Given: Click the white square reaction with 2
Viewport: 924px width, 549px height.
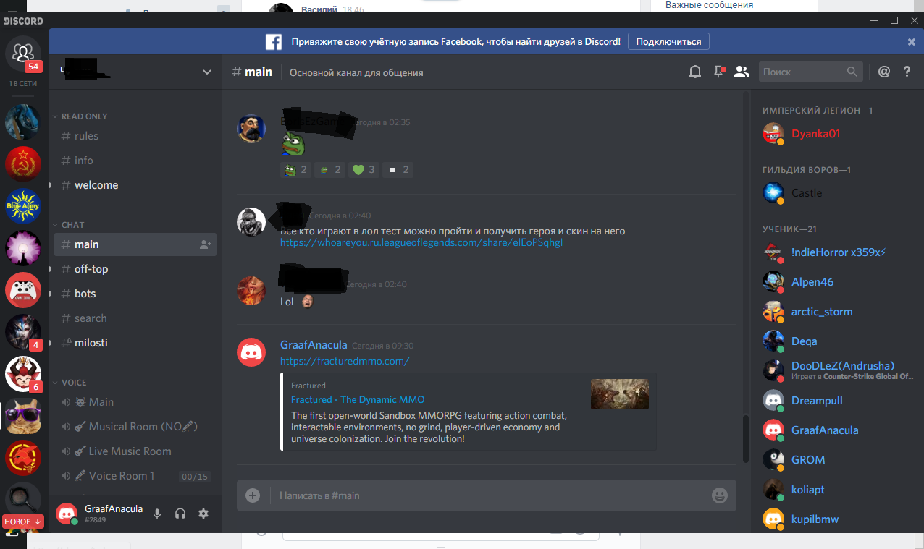Looking at the screenshot, I should pyautogui.click(x=398, y=170).
